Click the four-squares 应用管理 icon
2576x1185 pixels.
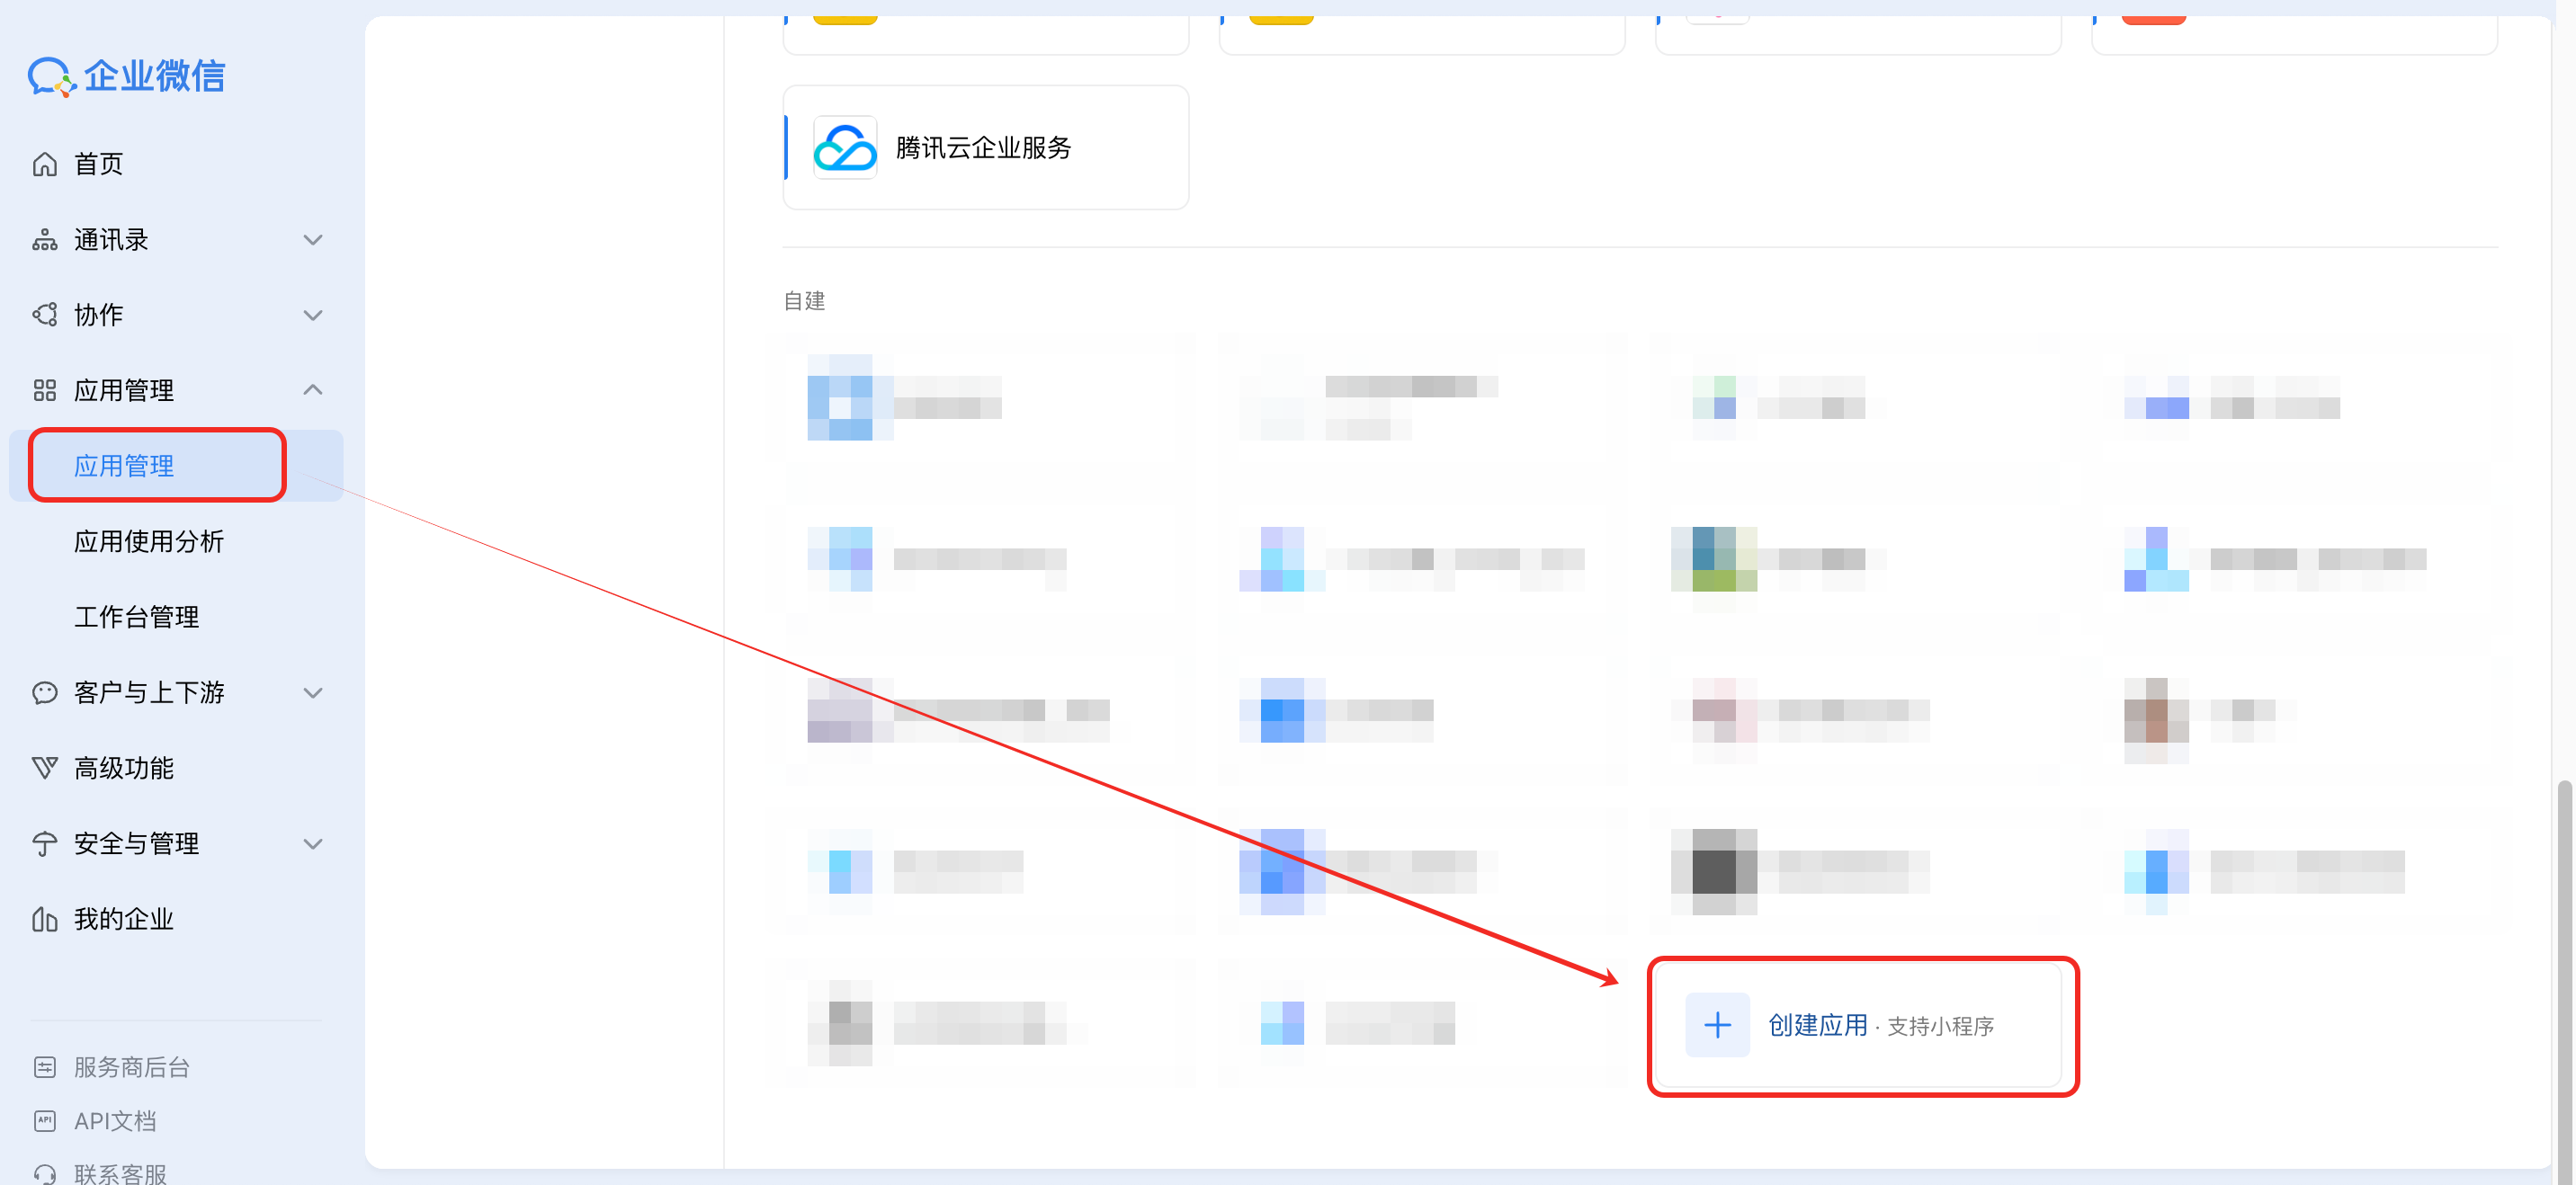tap(45, 390)
